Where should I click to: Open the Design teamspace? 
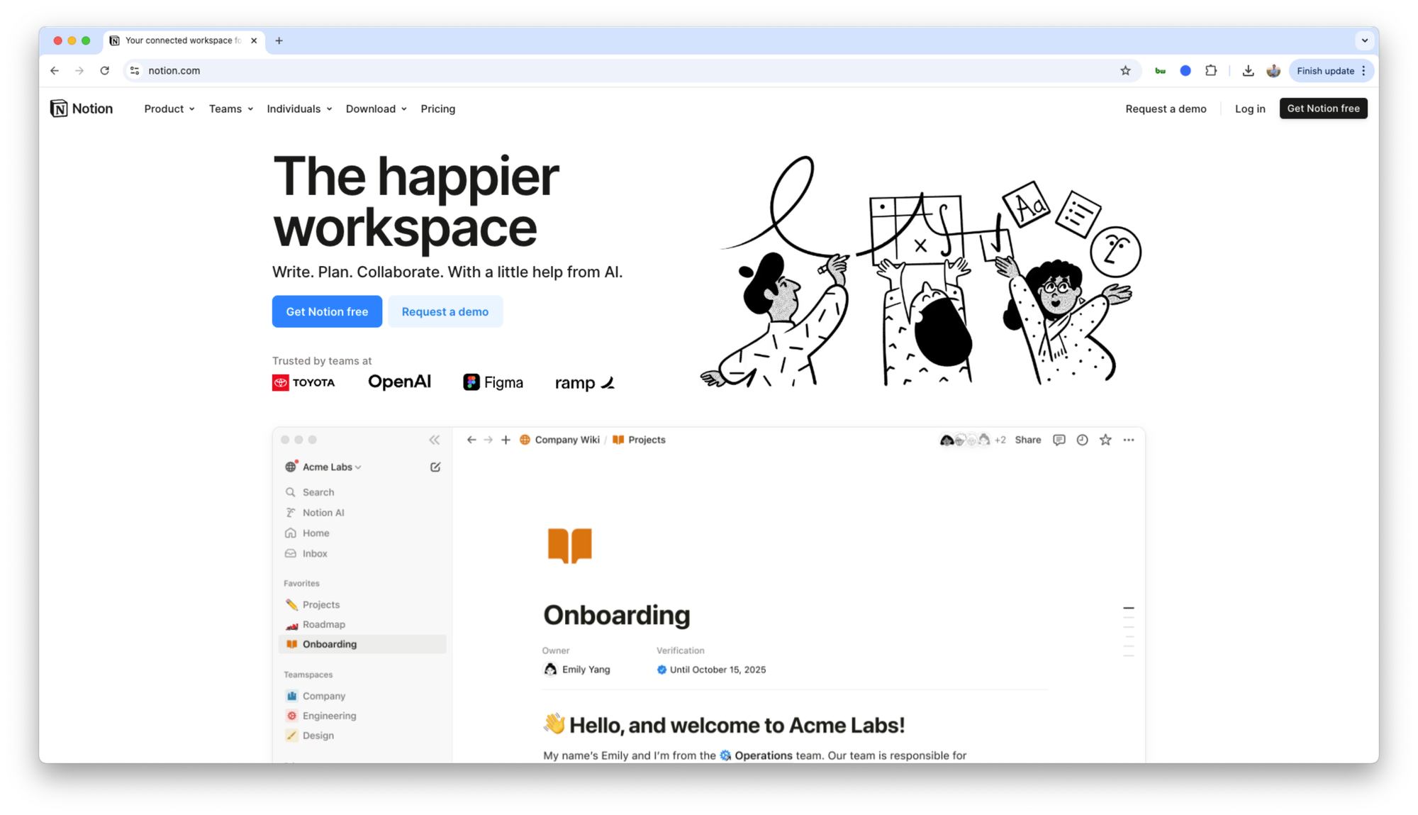click(x=362, y=736)
